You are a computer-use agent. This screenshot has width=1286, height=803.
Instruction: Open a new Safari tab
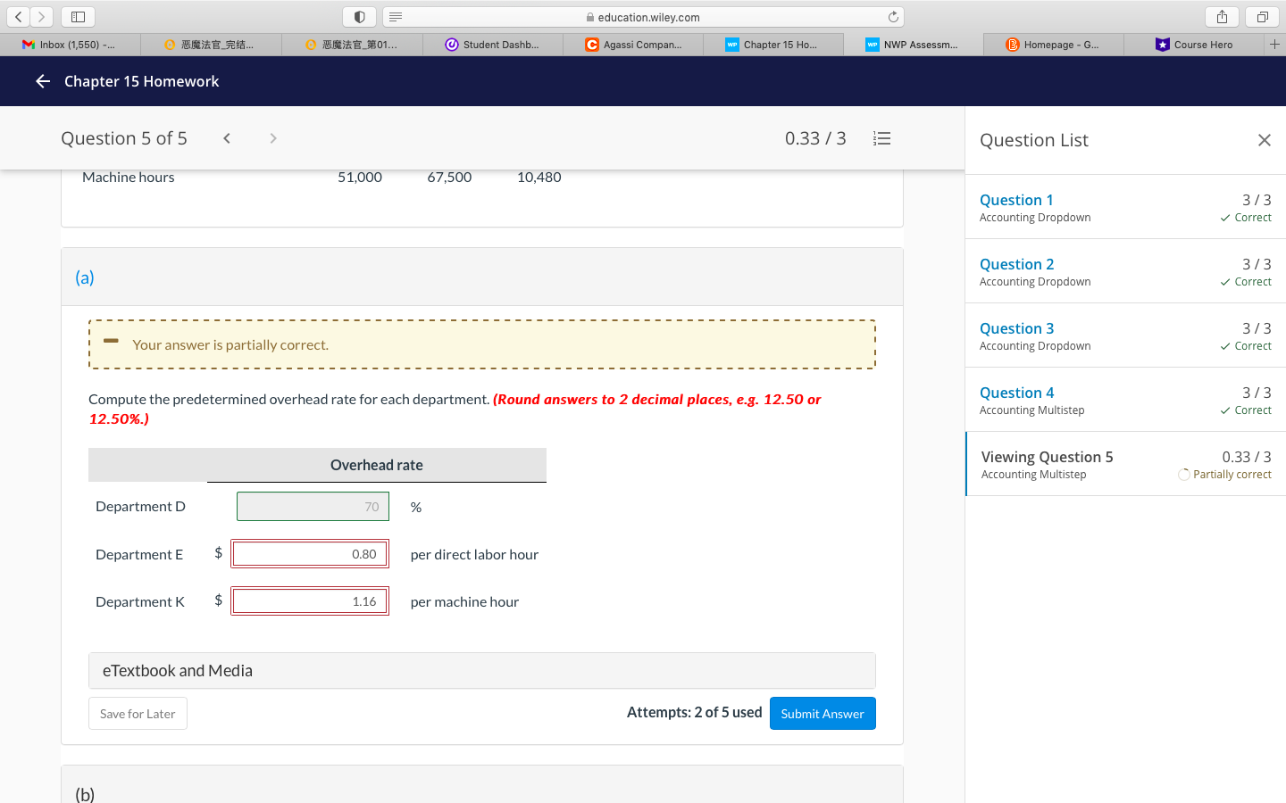[x=1274, y=44]
